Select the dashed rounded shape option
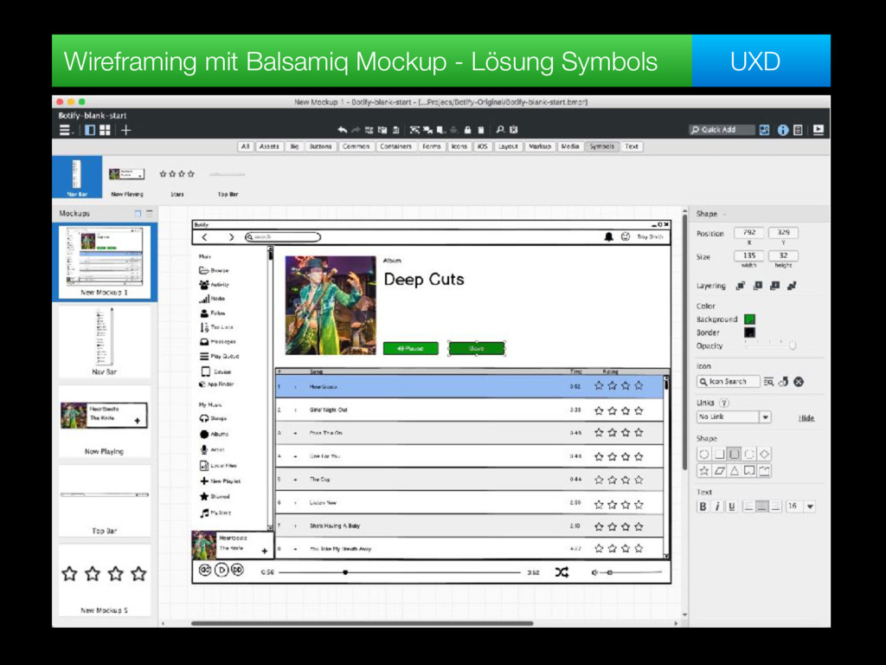The width and height of the screenshot is (886, 665). click(749, 454)
